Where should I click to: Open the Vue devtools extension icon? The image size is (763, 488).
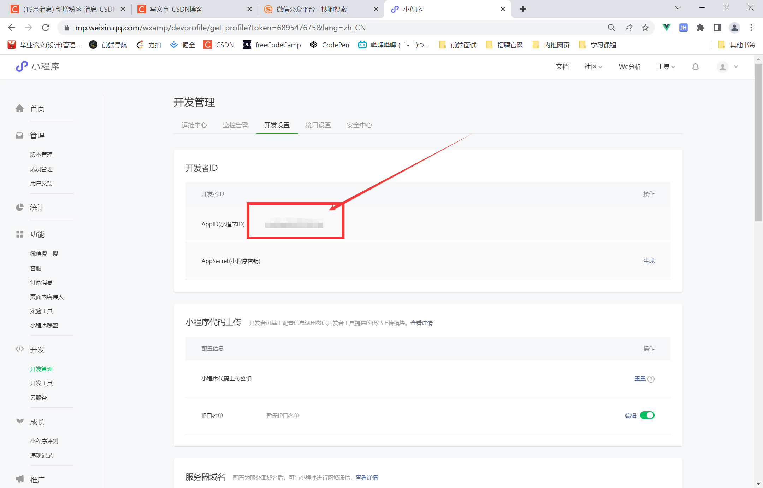point(666,28)
